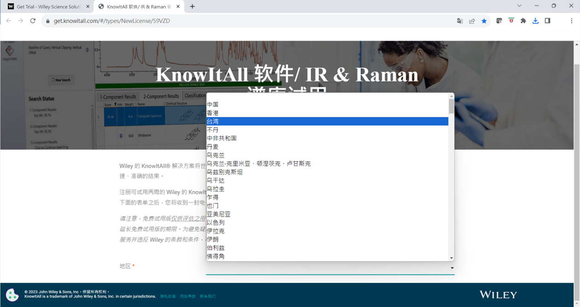Select 不丹 from the region list
The width and height of the screenshot is (580, 307).
click(x=327, y=130)
